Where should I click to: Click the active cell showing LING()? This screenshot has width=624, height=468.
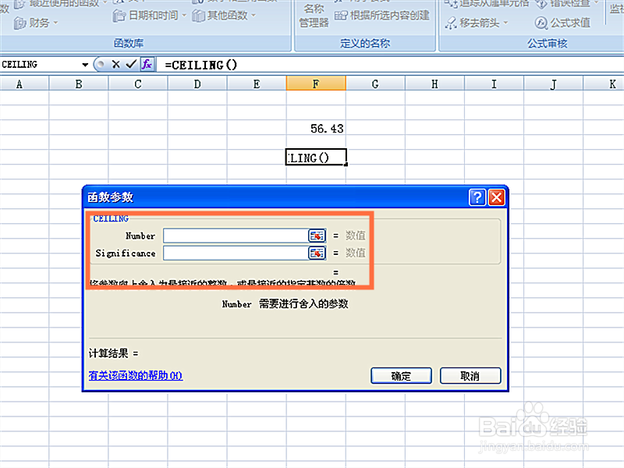[x=316, y=158]
